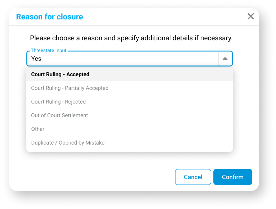Choose the Other reason option
The height and width of the screenshot is (209, 276).
38,129
